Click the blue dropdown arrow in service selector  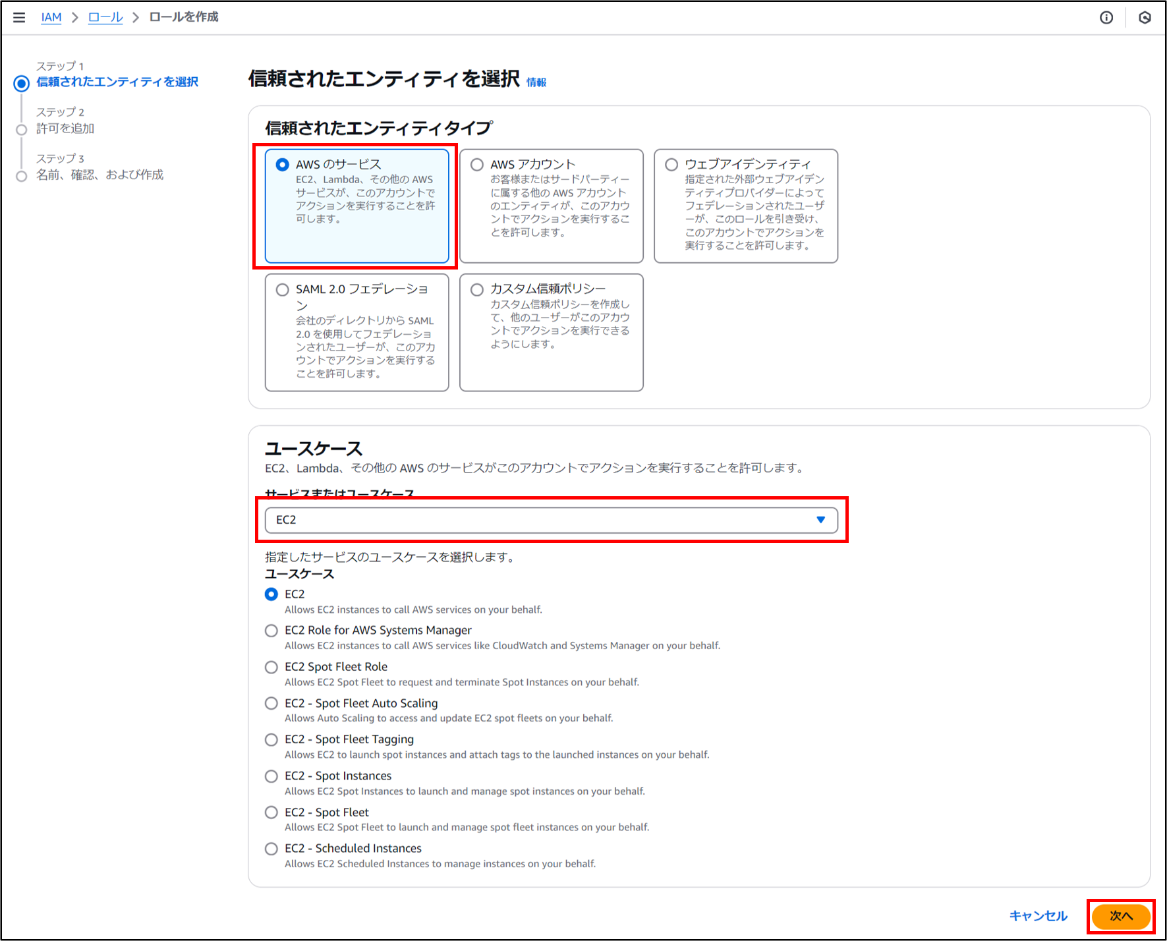coord(820,520)
